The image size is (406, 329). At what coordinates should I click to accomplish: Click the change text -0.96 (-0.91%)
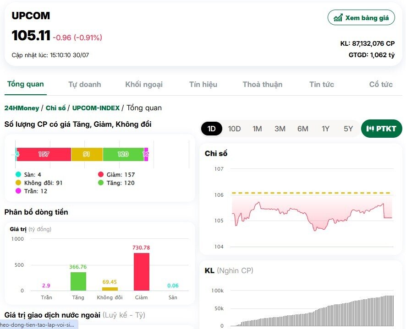click(77, 38)
